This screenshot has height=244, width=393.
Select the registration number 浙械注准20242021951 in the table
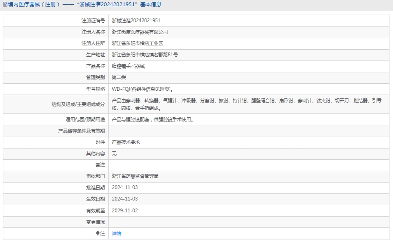click(x=136, y=21)
